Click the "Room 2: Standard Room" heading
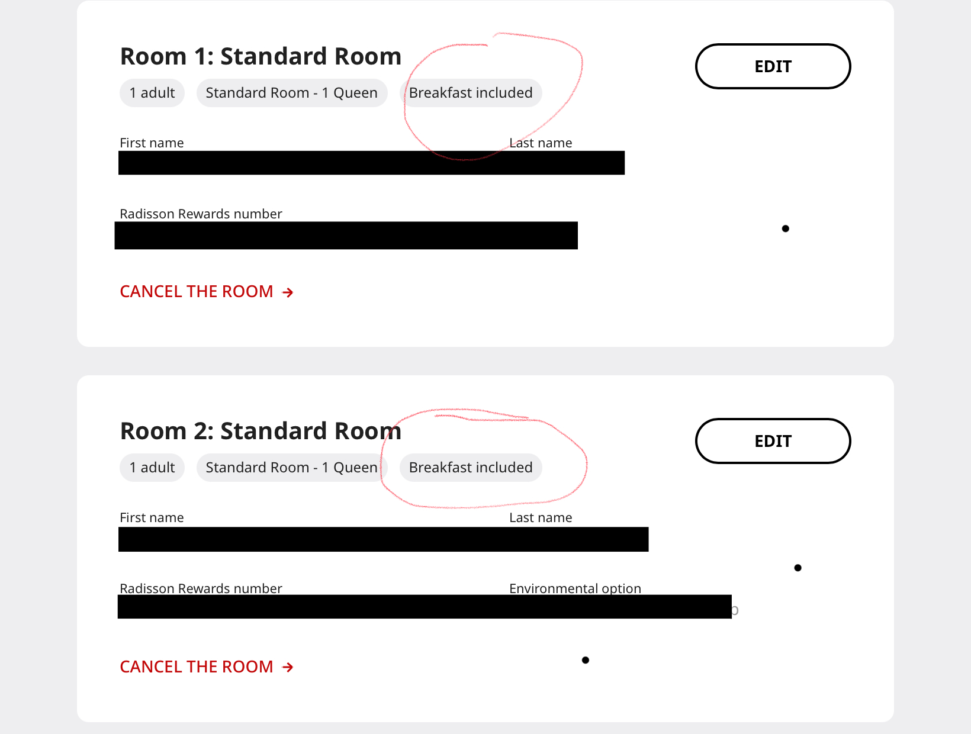This screenshot has width=971, height=734. (261, 432)
